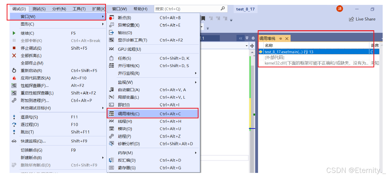
Task: Click the 模块(O) icon
Action: 111,129
